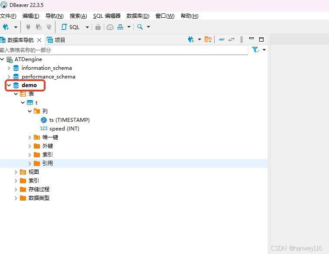Toggle link with editor arrows icon
Image resolution: width=329 pixels, height=254 pixels.
(x=231, y=39)
